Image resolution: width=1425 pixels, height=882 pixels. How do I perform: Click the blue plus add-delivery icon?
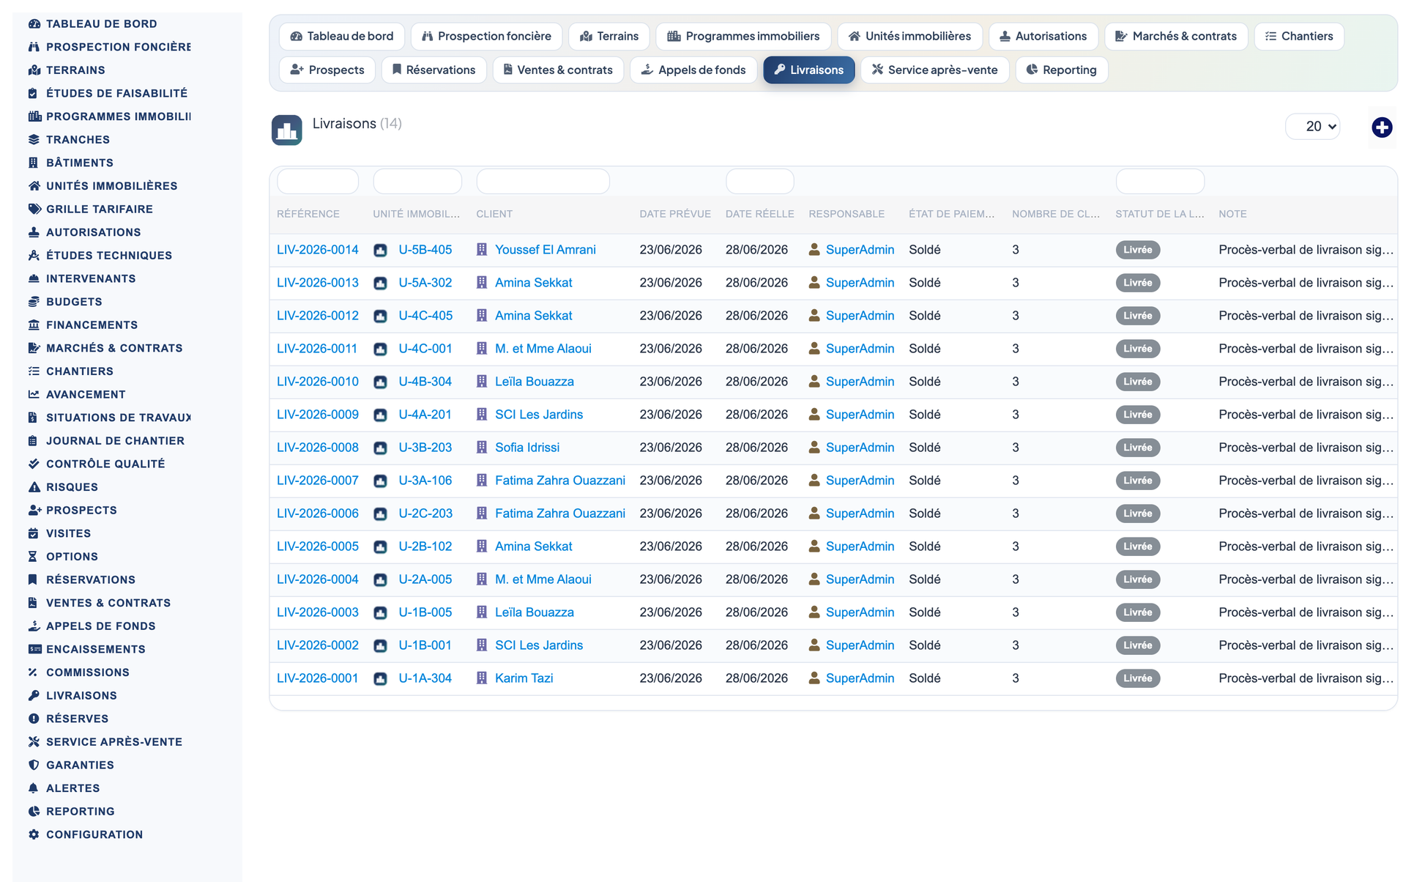[1381, 127]
